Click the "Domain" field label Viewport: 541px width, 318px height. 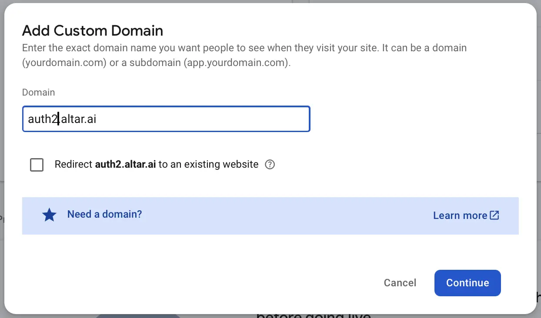tap(38, 92)
